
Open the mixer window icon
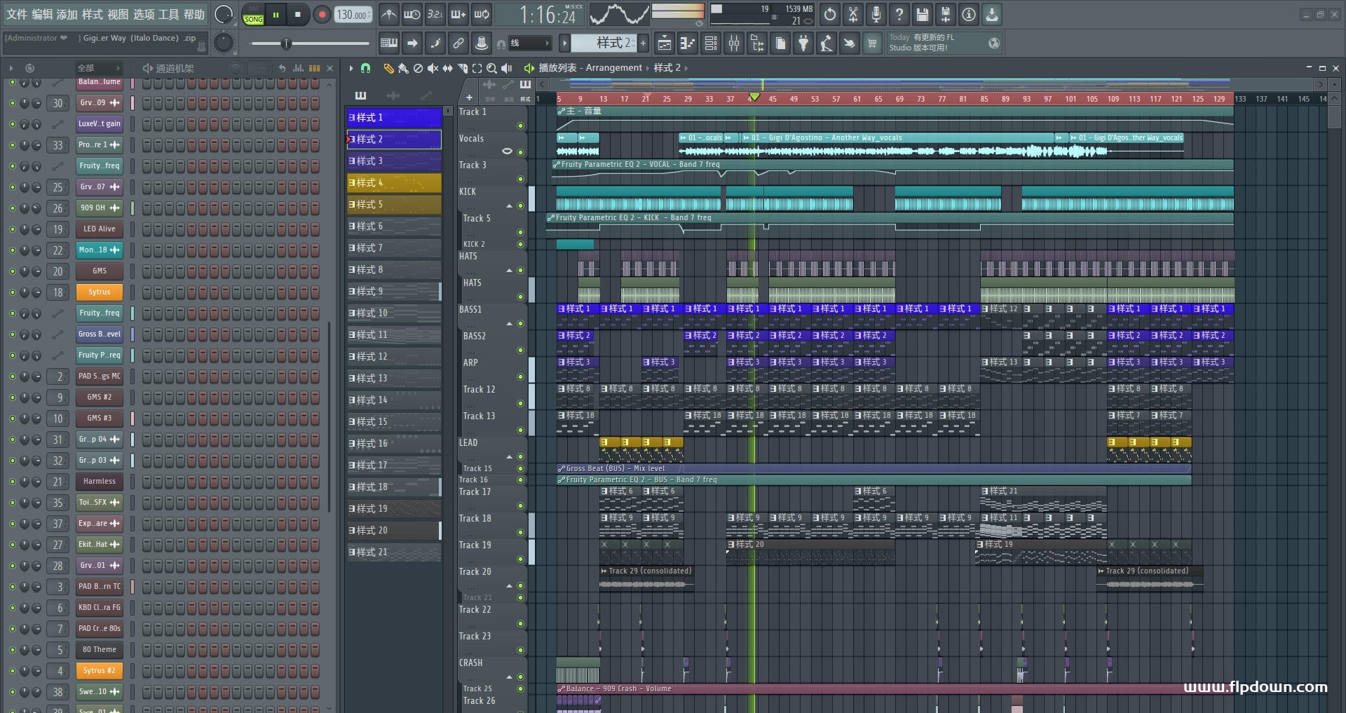pos(734,43)
